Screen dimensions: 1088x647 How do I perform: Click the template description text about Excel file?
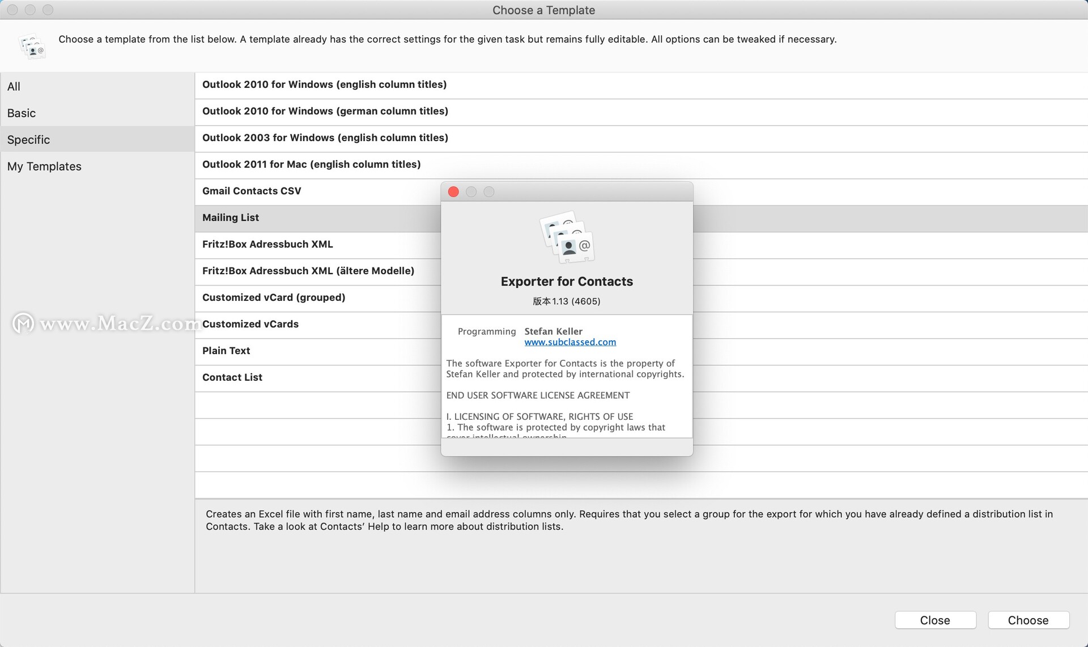[x=629, y=520]
